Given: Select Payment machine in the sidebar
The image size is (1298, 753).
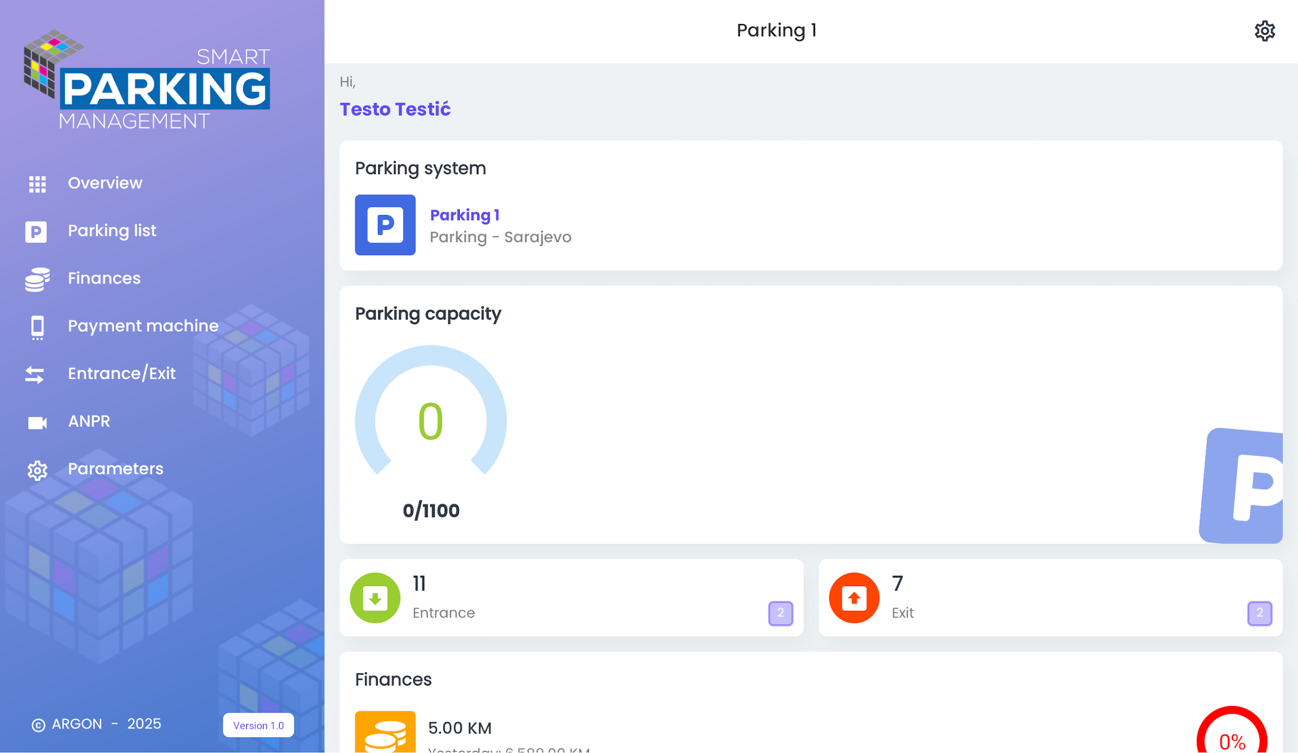Looking at the screenshot, I should [x=143, y=326].
